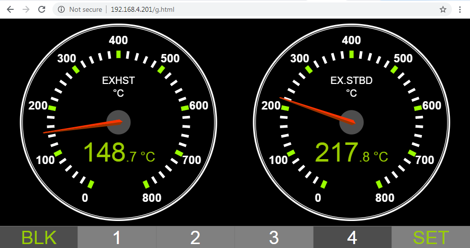Click the 800 mark on the EXHST gauge
470x248 pixels.
point(152,197)
